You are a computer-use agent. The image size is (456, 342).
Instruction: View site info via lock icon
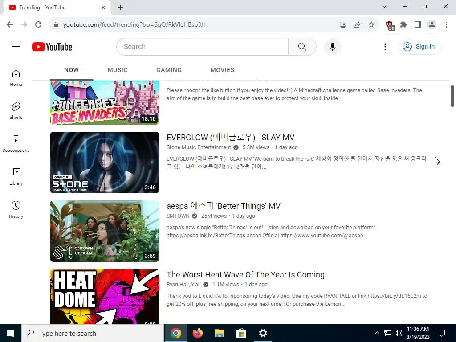pos(56,24)
